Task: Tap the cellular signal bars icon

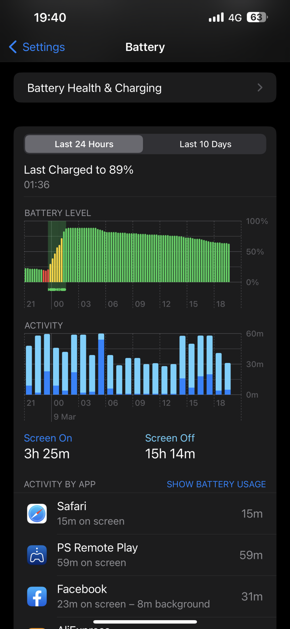Action: [216, 17]
